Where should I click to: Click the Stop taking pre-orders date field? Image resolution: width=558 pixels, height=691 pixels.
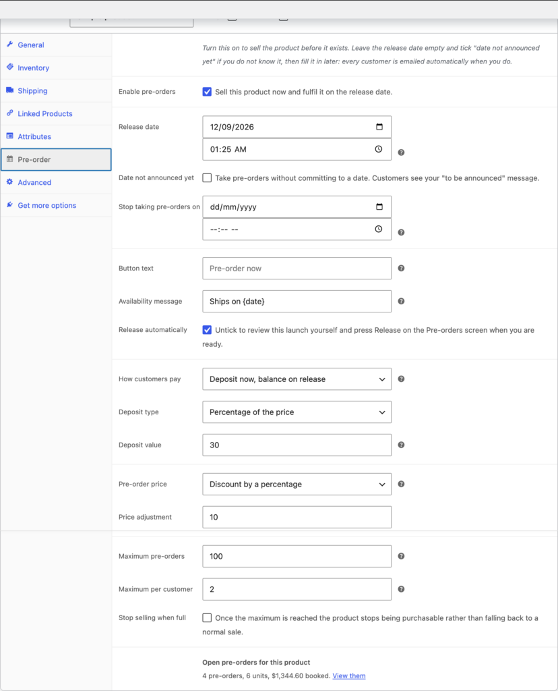[x=297, y=206]
